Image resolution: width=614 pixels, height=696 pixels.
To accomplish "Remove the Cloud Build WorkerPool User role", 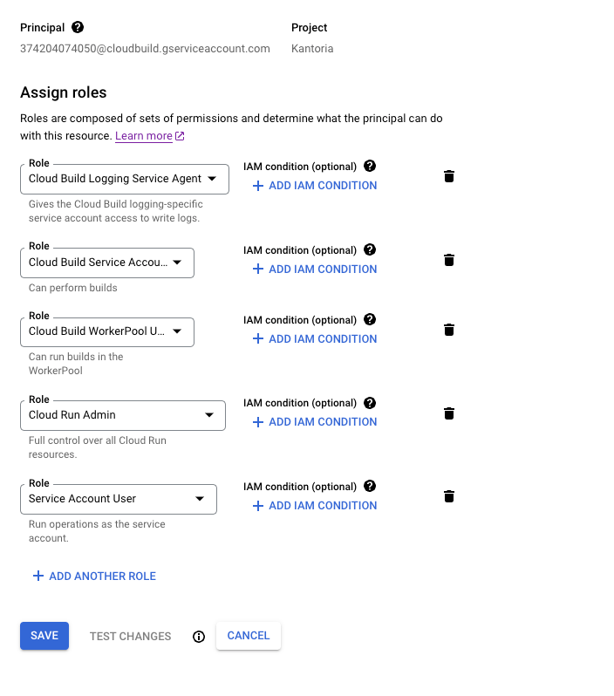I will click(449, 330).
